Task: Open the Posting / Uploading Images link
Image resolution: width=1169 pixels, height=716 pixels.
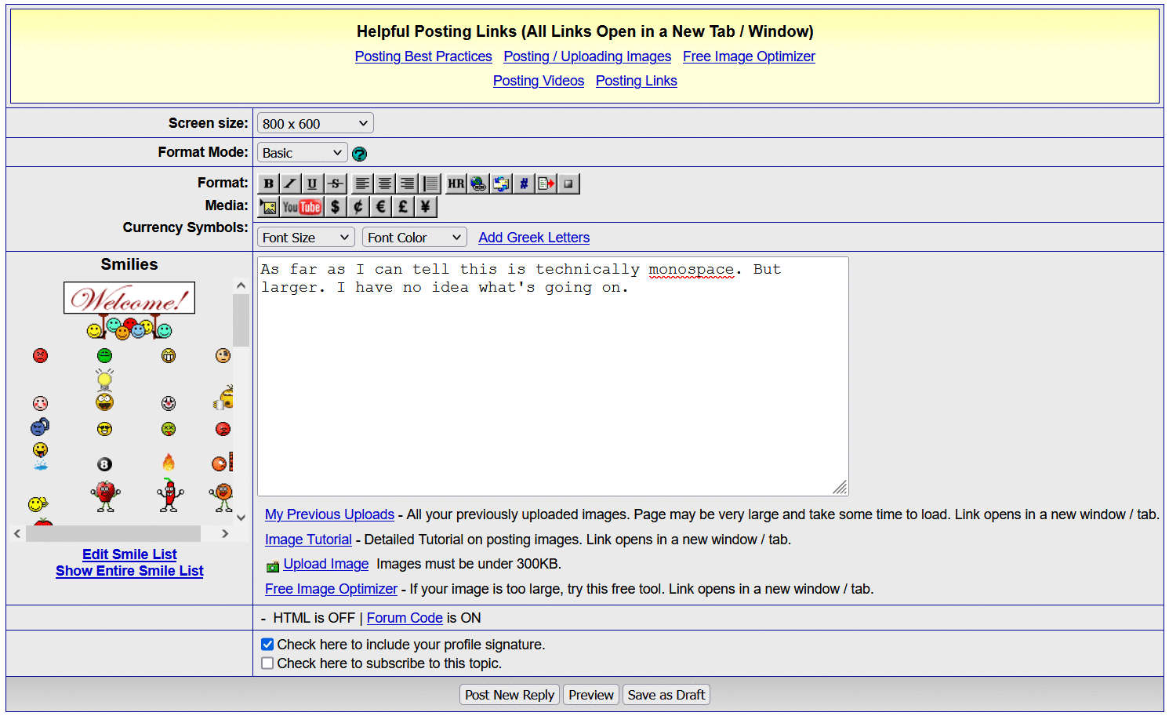Action: tap(587, 56)
